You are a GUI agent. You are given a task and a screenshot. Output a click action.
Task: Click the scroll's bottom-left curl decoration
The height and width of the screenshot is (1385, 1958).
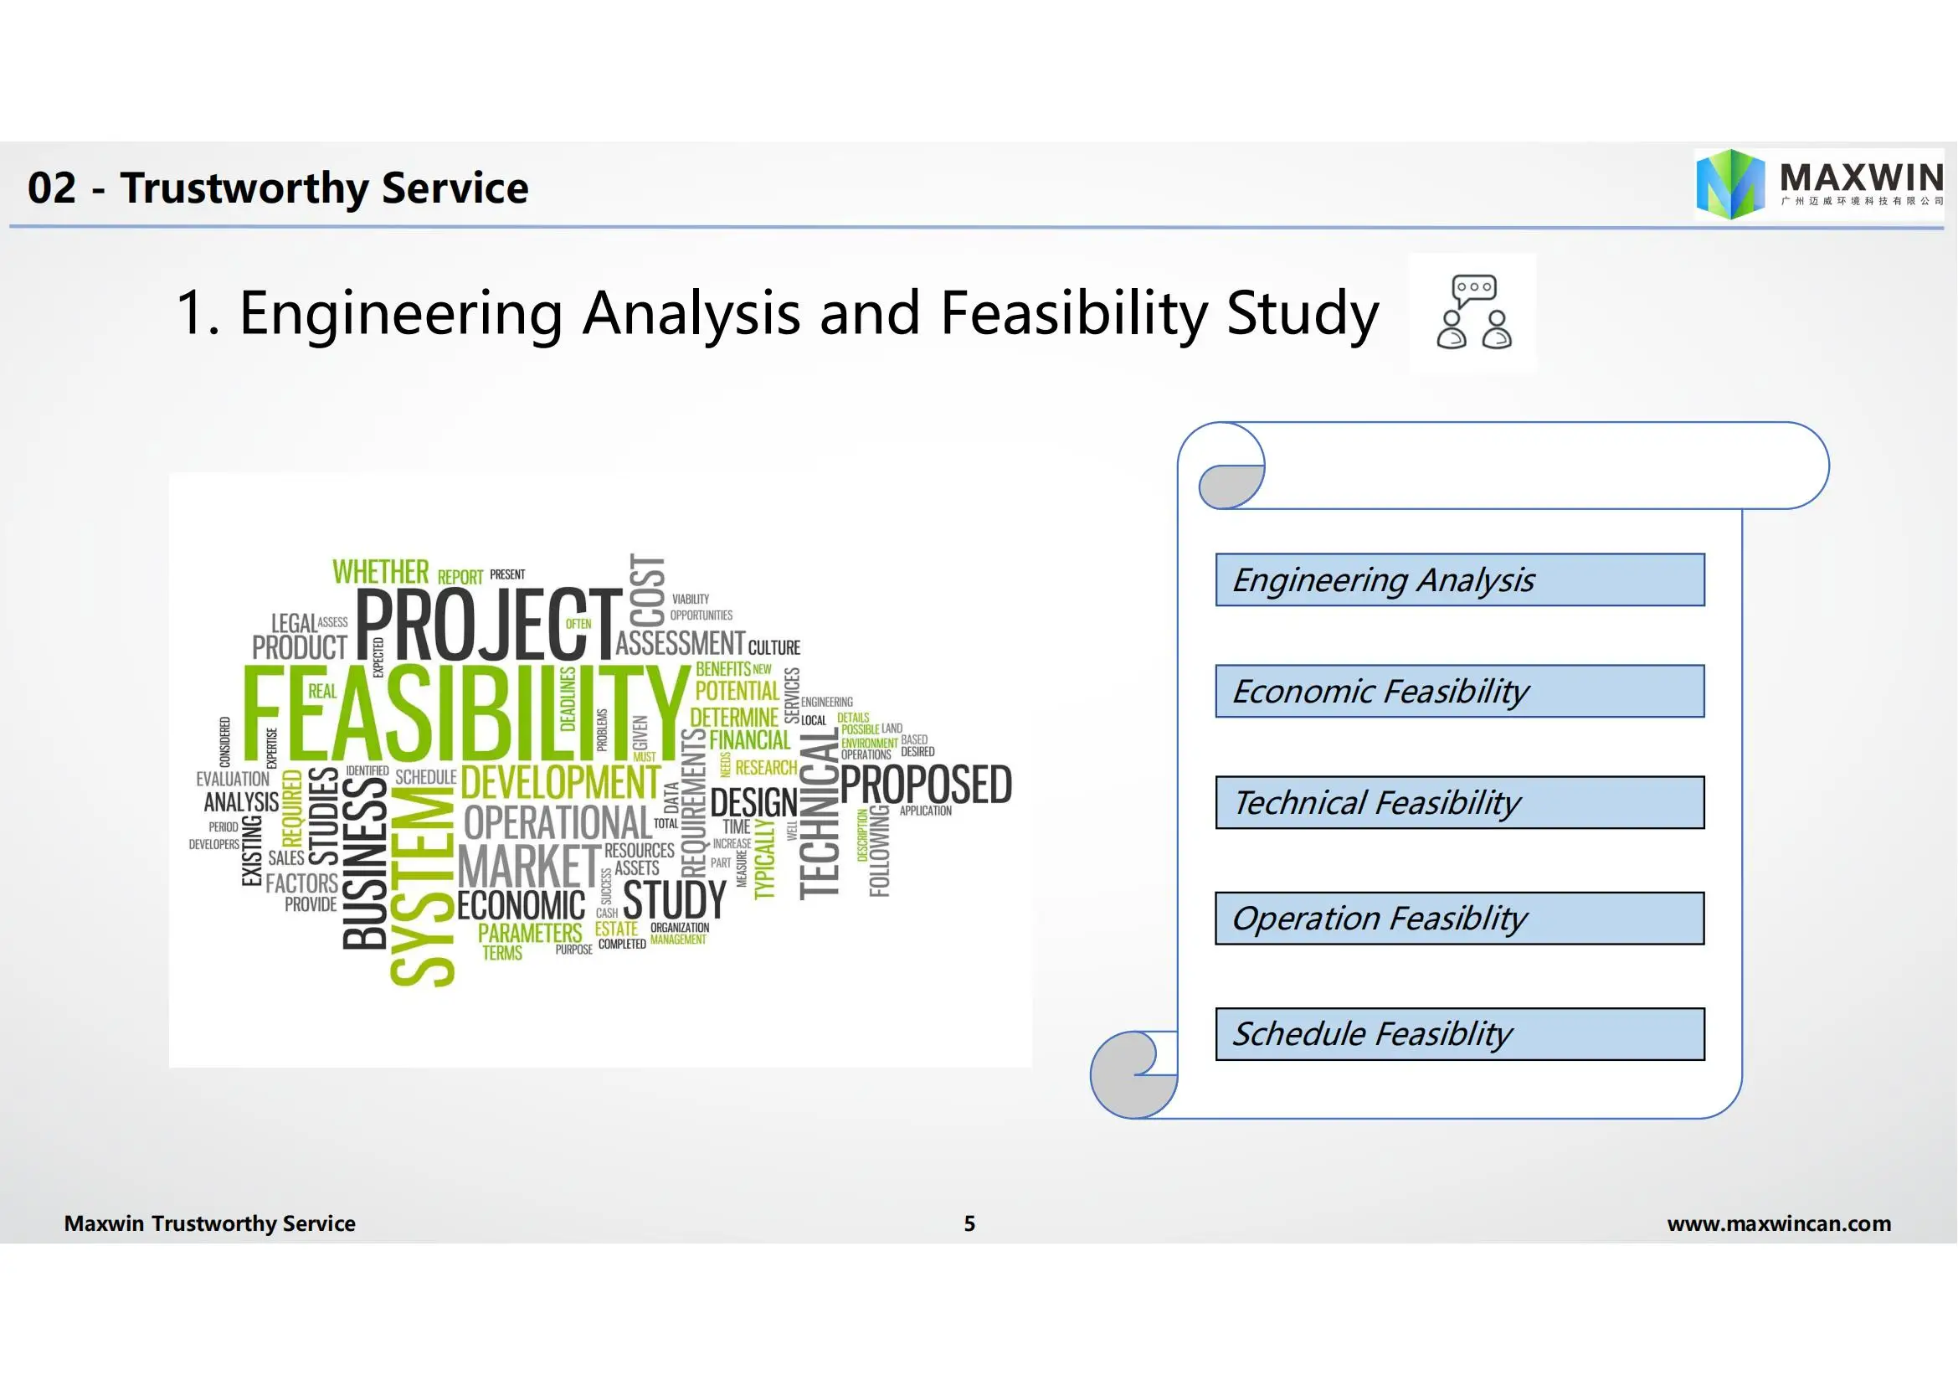[1133, 1074]
